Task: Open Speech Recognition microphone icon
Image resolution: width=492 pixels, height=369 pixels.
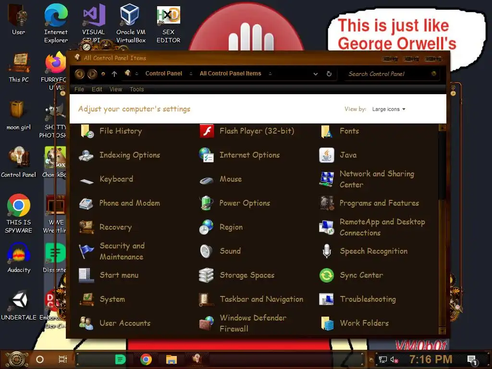Action: click(x=327, y=251)
